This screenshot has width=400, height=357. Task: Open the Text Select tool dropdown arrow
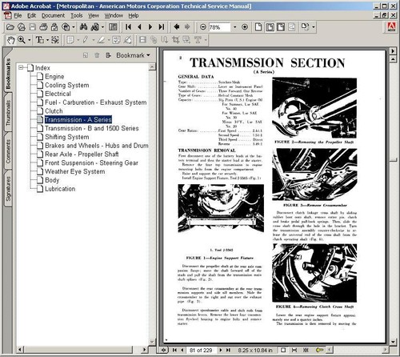(47, 40)
